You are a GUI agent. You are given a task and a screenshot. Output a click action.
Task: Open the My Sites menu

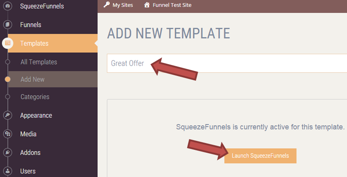click(122, 5)
